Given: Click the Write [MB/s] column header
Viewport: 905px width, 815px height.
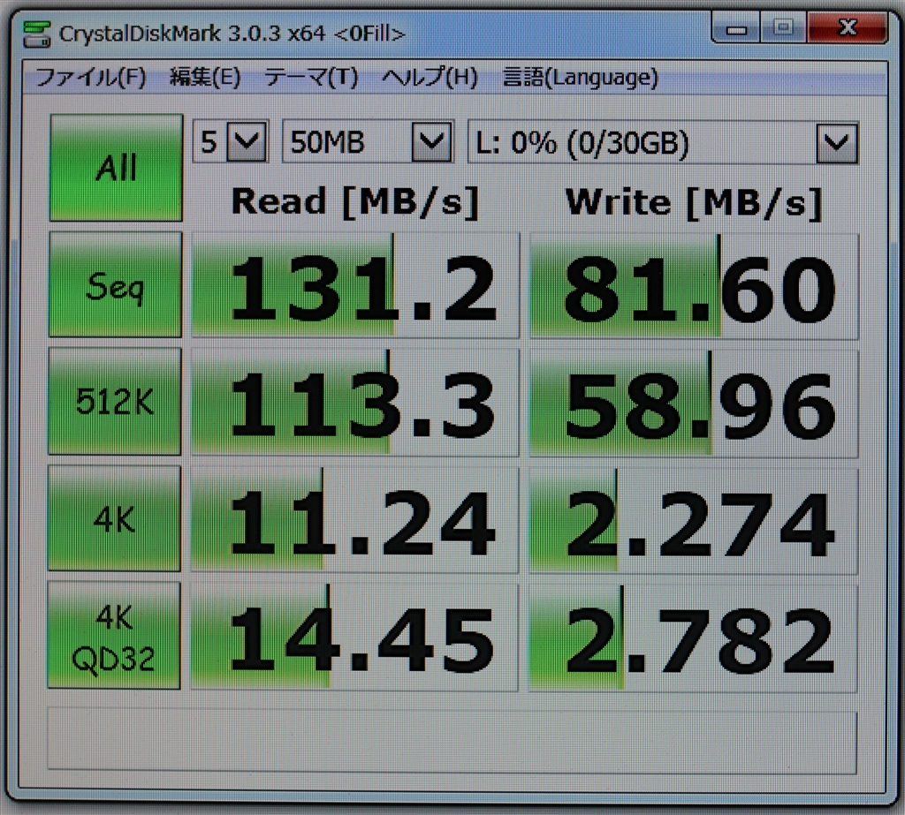Looking at the screenshot, I should 694,203.
